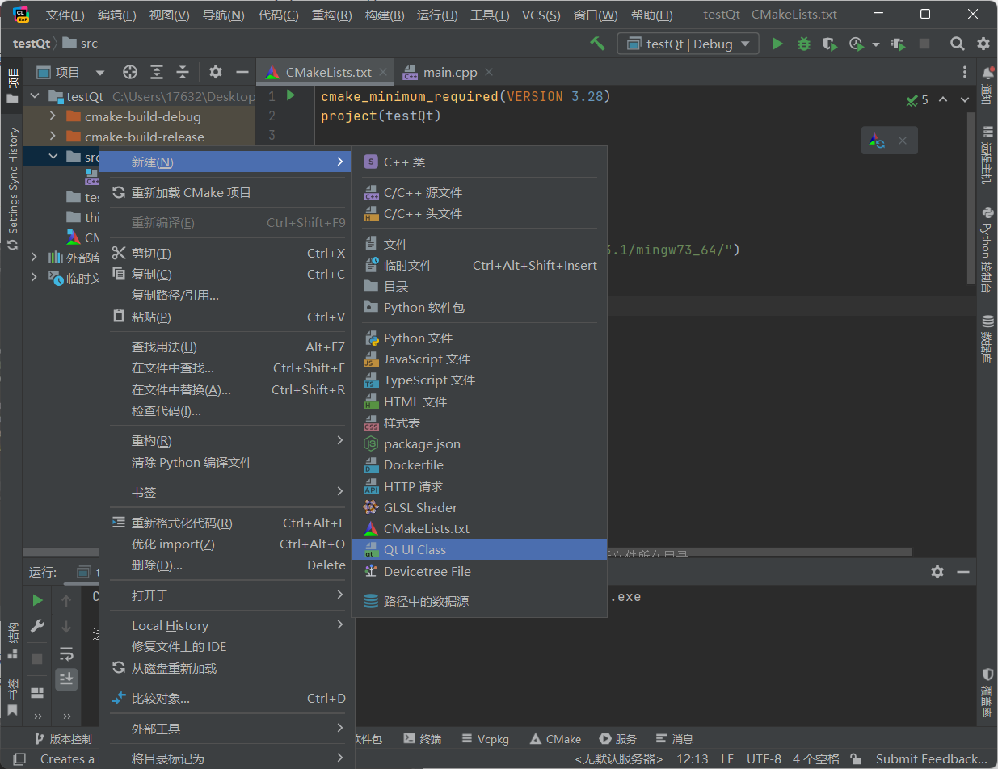Image resolution: width=998 pixels, height=769 pixels.
Task: Open the Notifications tool window
Action: click(x=987, y=85)
